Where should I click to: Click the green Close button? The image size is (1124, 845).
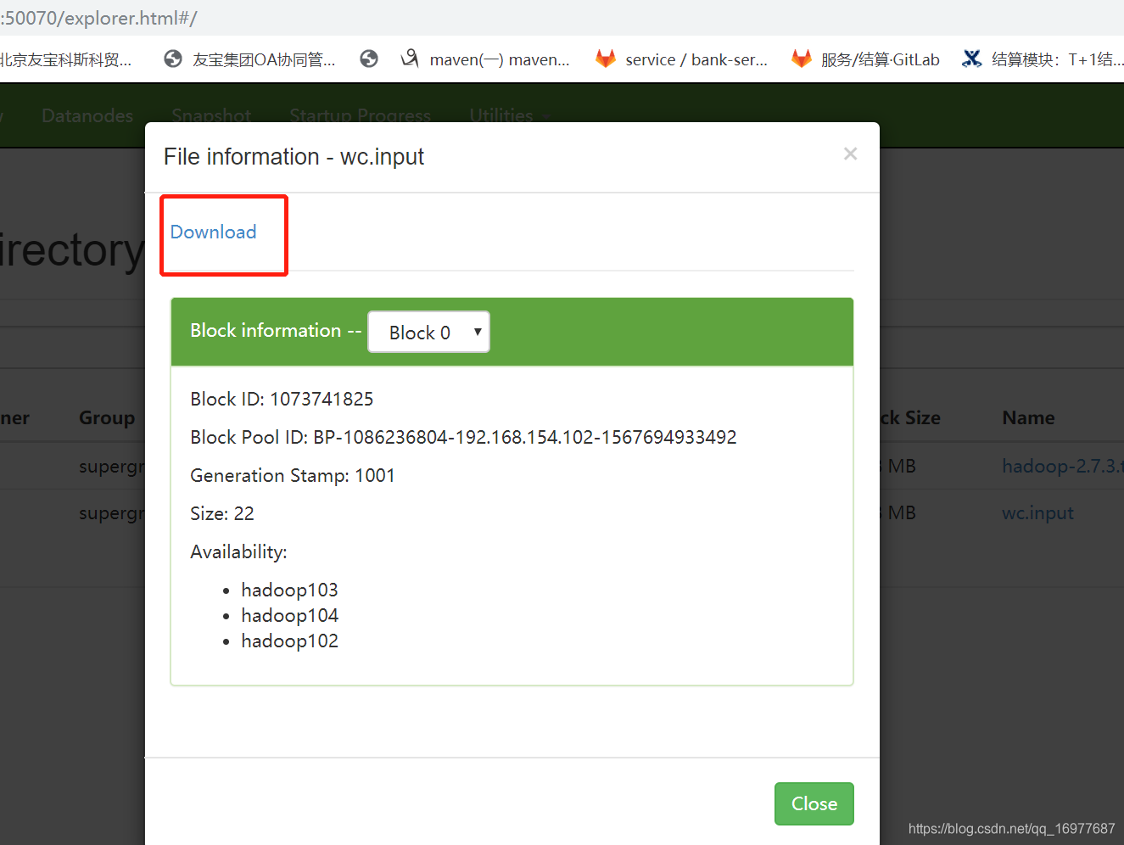[814, 803]
